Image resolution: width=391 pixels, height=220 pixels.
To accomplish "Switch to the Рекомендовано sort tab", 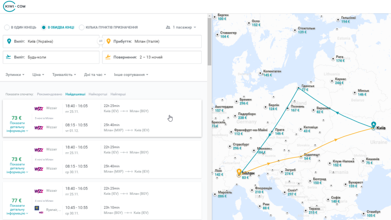I will click(49, 94).
